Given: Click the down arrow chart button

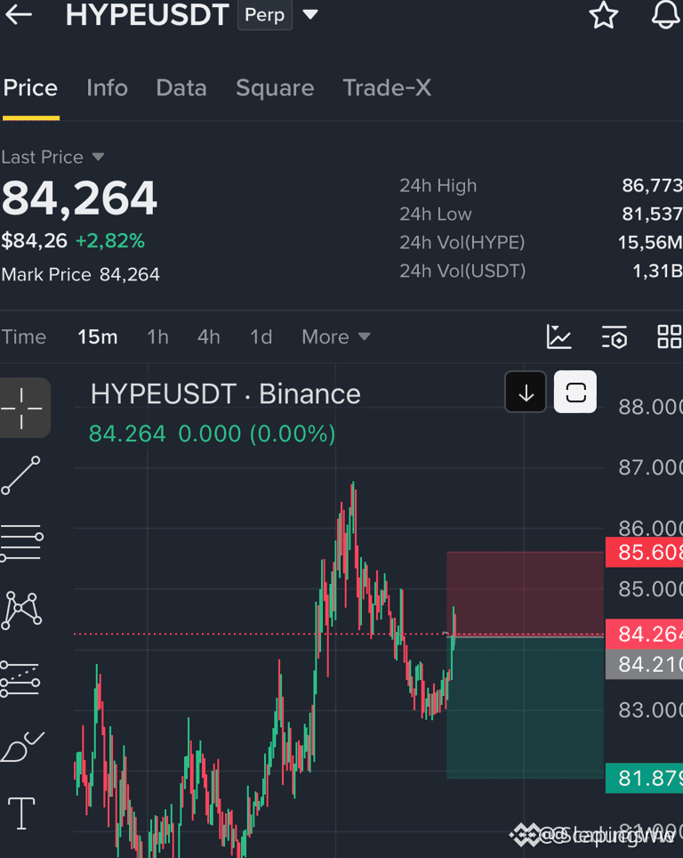Looking at the screenshot, I should click(526, 392).
